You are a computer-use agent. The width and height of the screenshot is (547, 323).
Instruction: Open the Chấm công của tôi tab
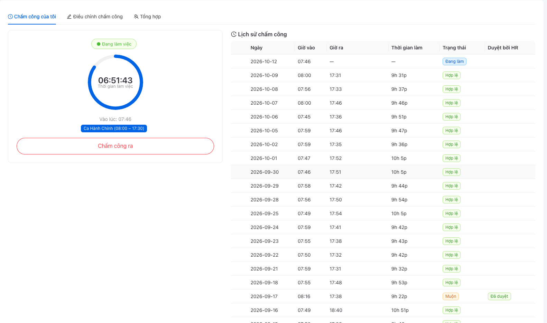click(32, 17)
